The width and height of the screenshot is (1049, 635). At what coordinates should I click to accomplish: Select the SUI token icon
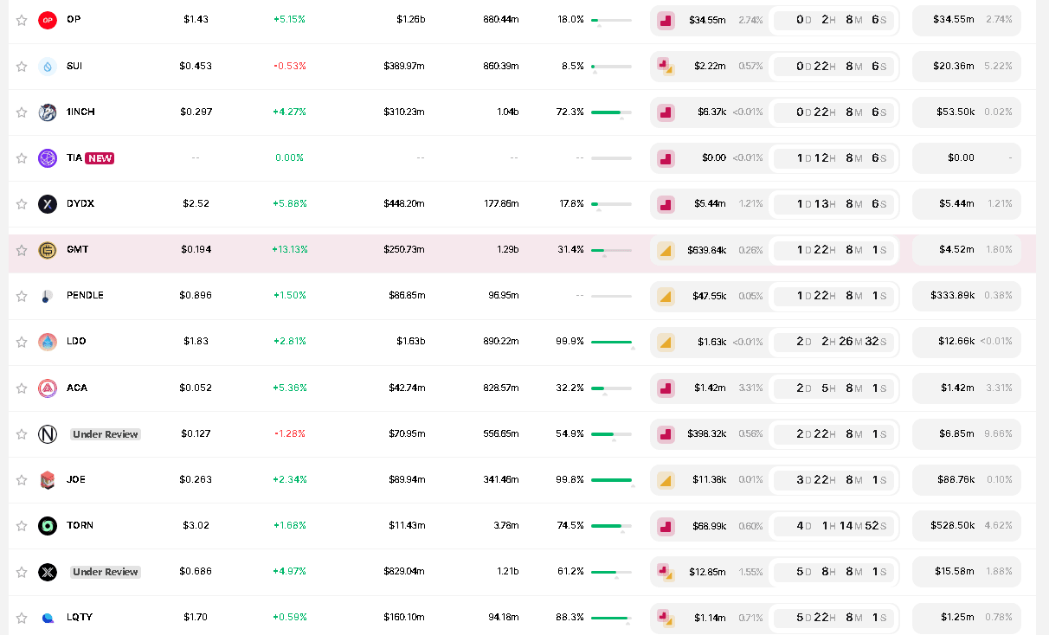[x=48, y=65]
